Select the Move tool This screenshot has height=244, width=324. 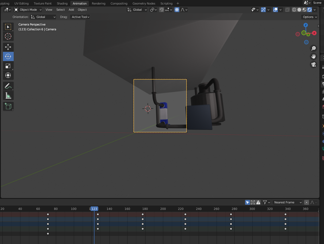[x=8, y=47]
